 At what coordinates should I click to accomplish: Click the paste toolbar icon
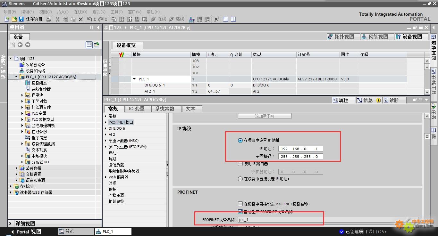click(x=73, y=19)
